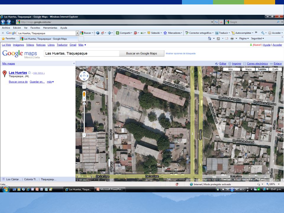
Task: Switch to Satélite map view
Action: point(262,69)
